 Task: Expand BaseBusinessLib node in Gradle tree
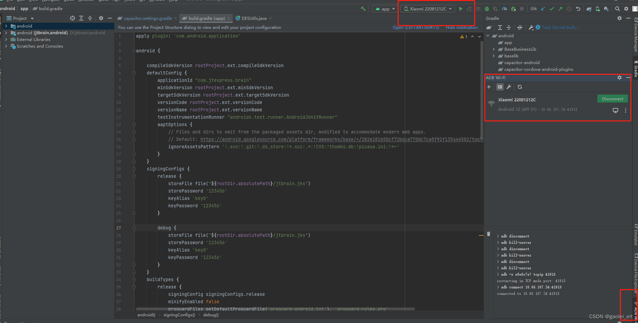point(494,49)
